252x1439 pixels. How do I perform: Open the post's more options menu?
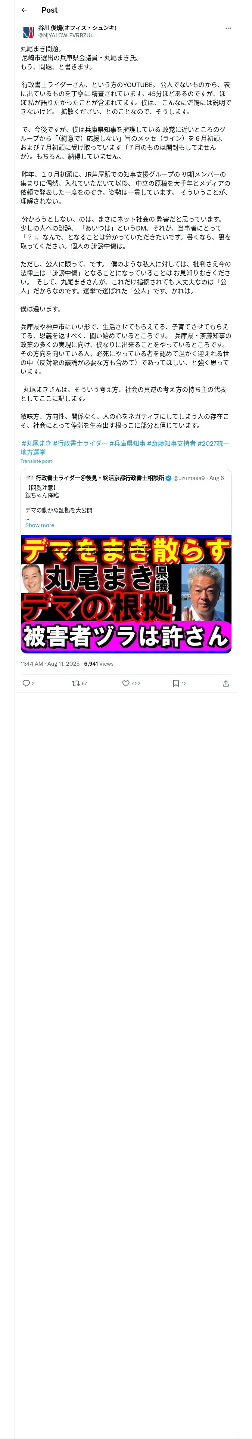(x=228, y=28)
